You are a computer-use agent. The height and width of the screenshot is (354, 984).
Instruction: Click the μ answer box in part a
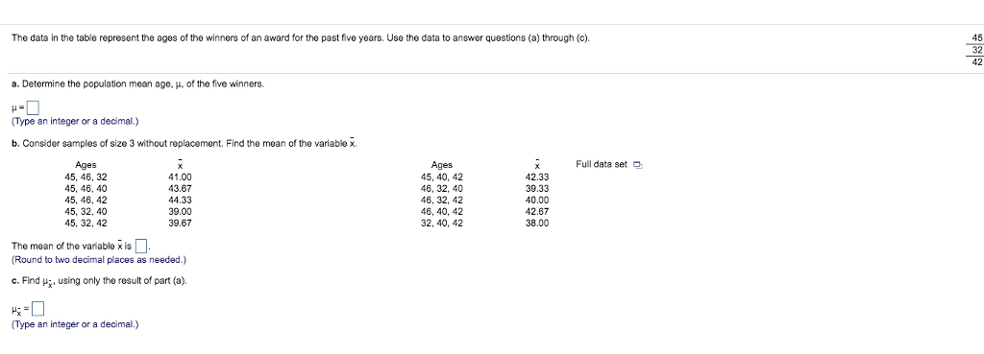(x=34, y=107)
